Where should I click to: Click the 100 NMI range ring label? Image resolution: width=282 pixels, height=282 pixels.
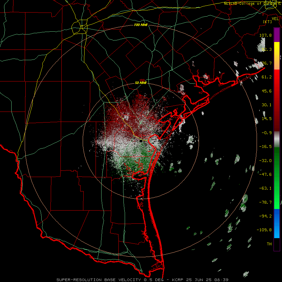pyautogui.click(x=141, y=25)
